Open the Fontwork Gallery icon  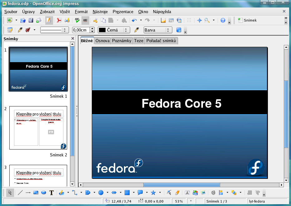click(x=187, y=193)
